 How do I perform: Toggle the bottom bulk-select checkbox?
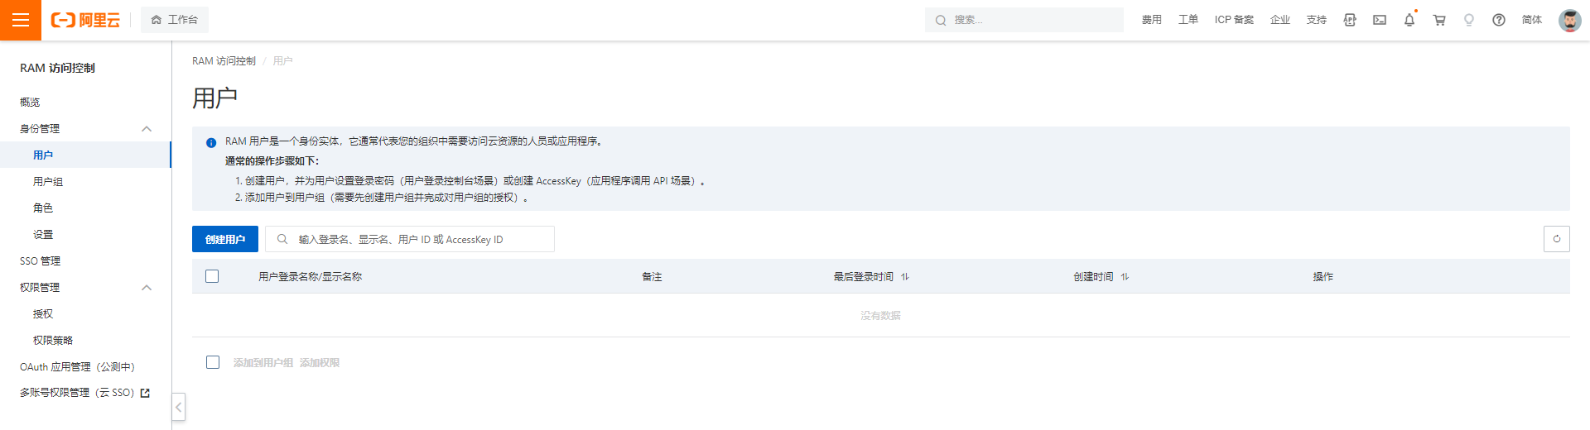pyautogui.click(x=213, y=362)
